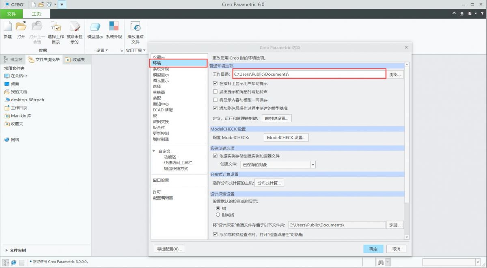Open Manikin 库 folder entry
This screenshot has height=268, width=487.
(17, 116)
